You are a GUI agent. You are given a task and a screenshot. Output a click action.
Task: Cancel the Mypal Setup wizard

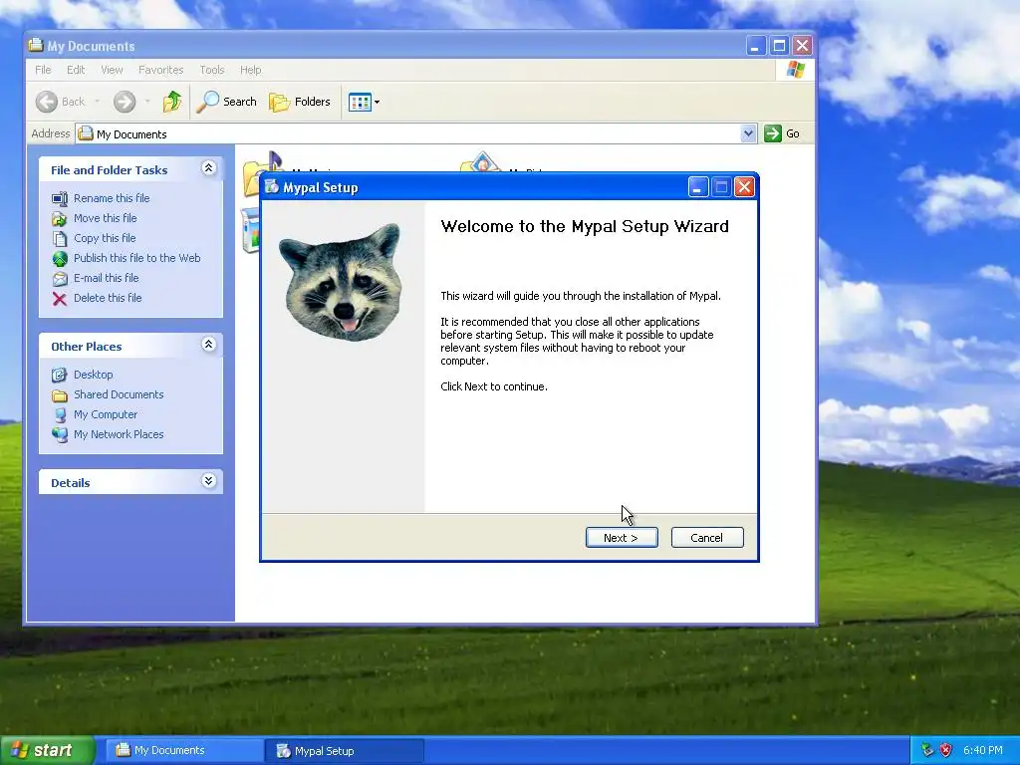pos(707,537)
